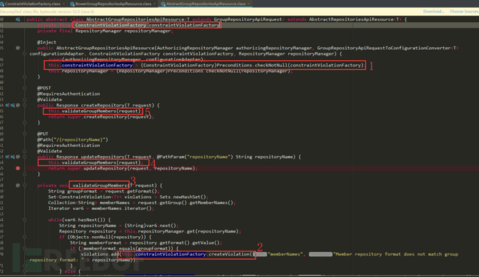
Task: Click return super.createRepository(request)
Action: click(101, 117)
